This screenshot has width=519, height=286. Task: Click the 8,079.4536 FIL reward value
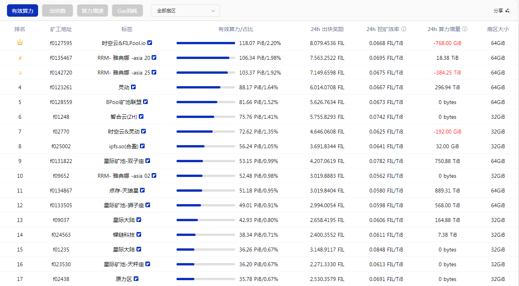click(327, 43)
